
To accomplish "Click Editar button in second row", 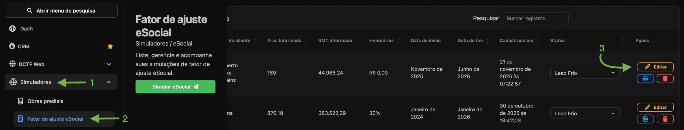I will point(655,107).
